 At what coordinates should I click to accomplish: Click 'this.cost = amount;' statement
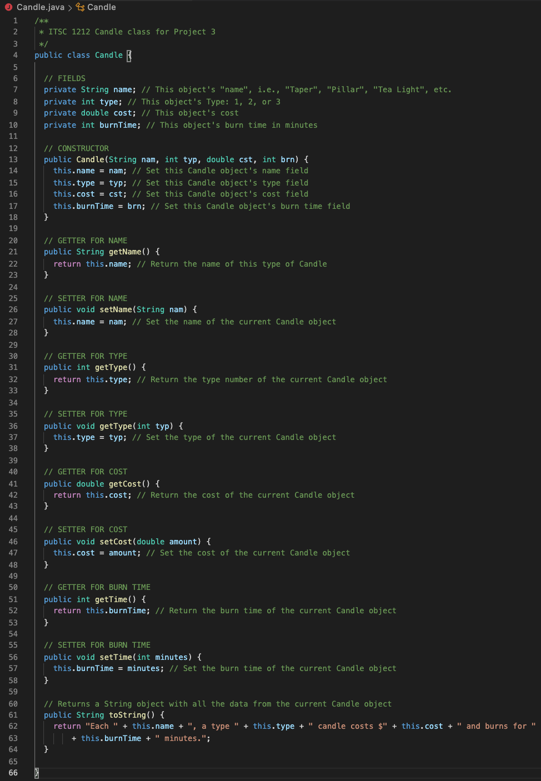click(97, 553)
